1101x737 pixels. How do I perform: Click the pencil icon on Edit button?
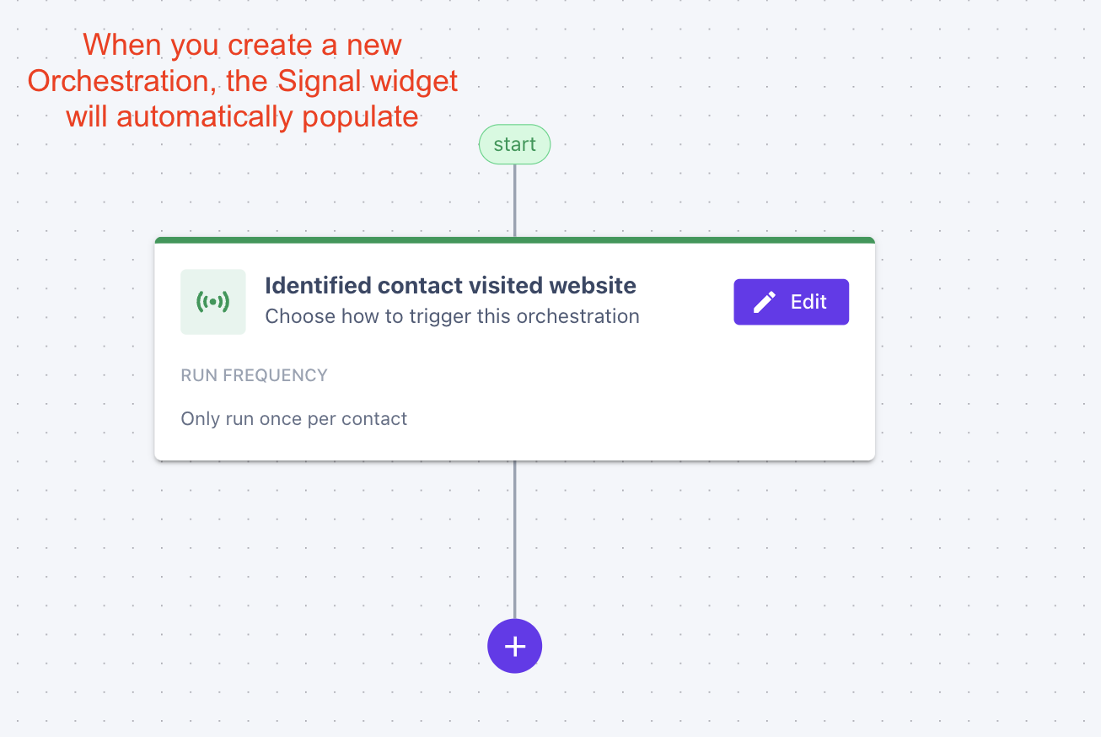[764, 302]
